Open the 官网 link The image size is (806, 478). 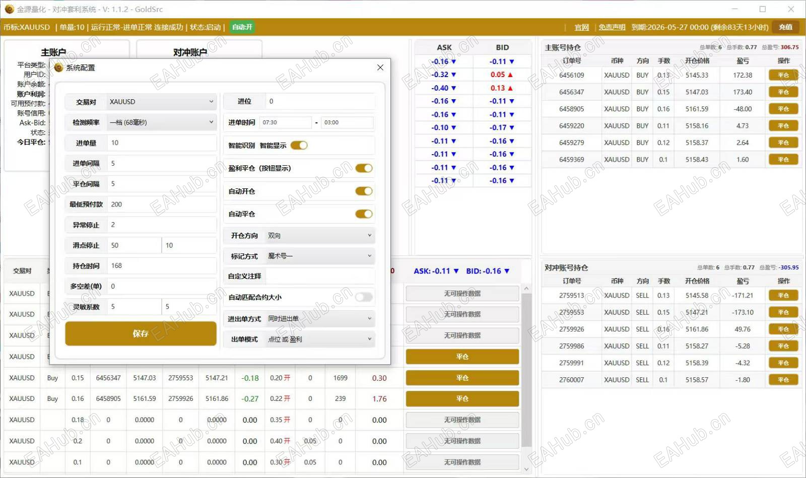pos(582,27)
